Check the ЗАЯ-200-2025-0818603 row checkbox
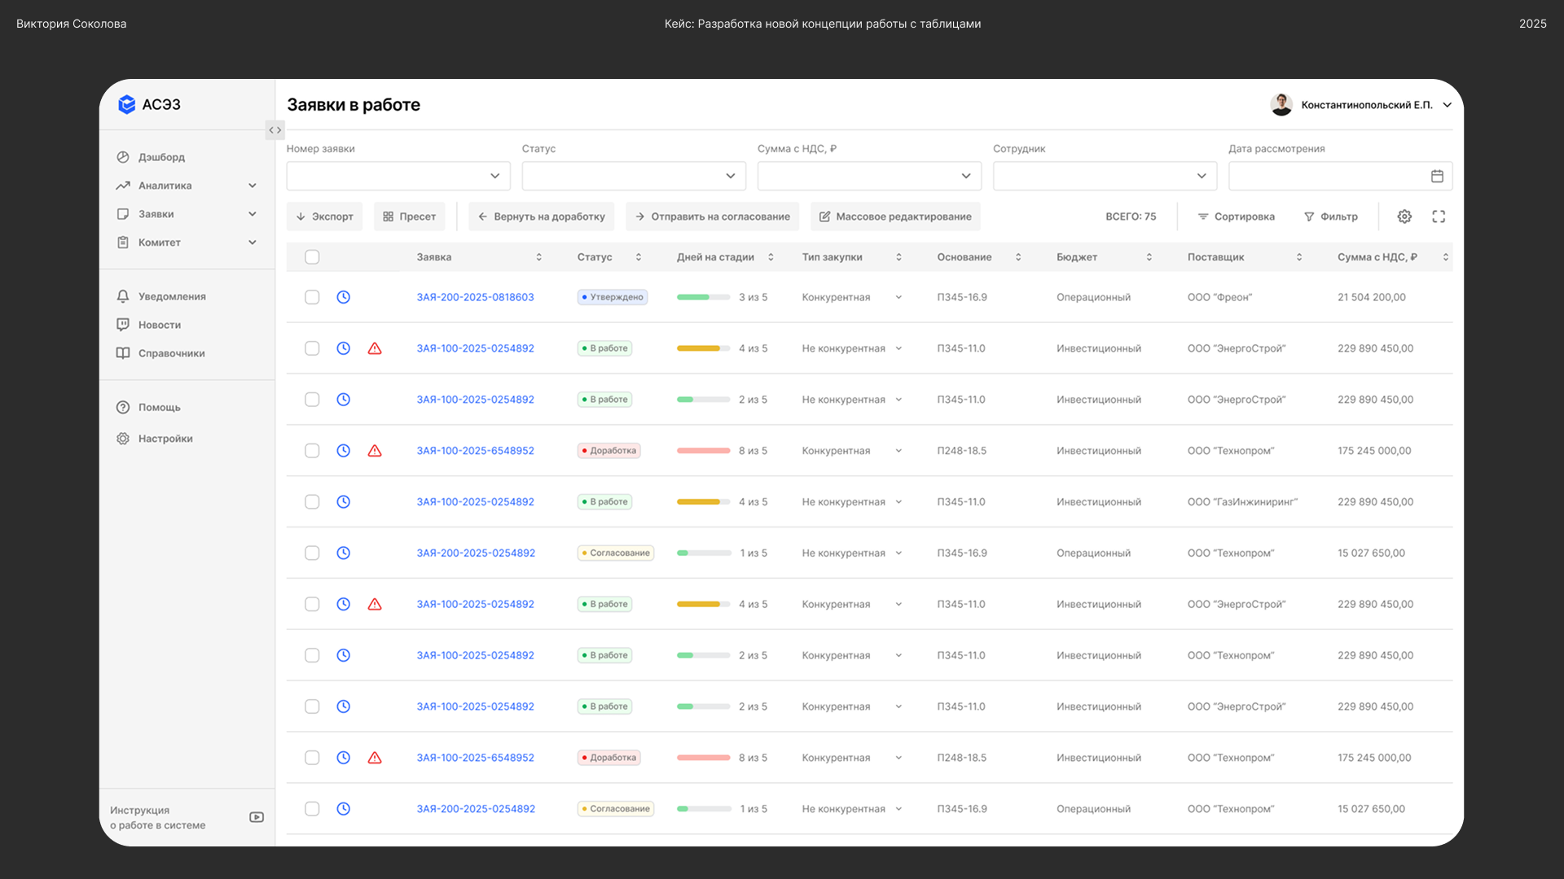The image size is (1564, 879). pyautogui.click(x=312, y=297)
